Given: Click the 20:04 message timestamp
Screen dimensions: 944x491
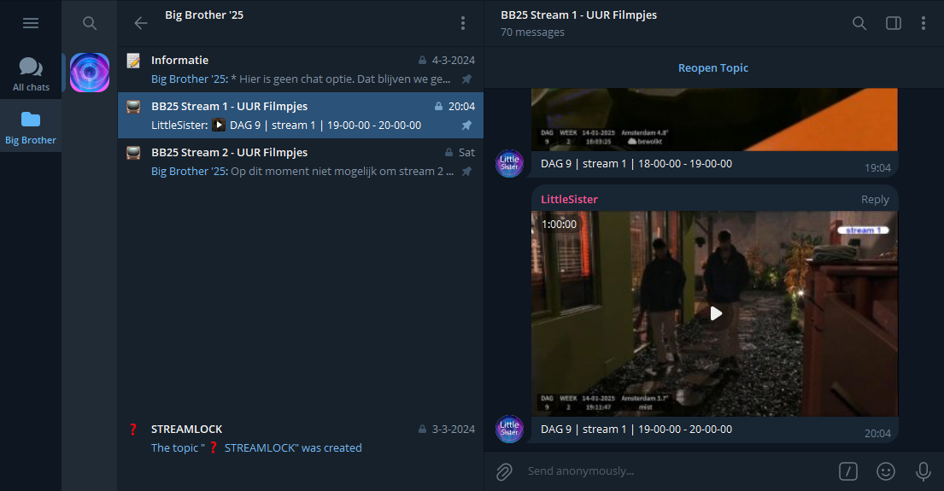Looking at the screenshot, I should (x=877, y=433).
